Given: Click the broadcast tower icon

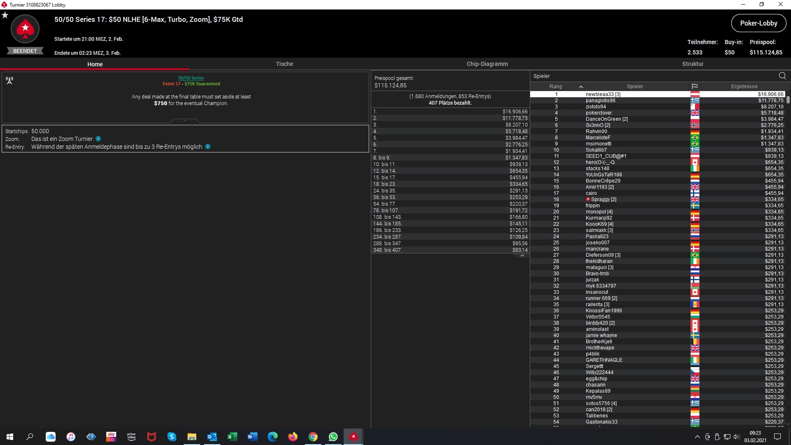Looking at the screenshot, I should [9, 80].
